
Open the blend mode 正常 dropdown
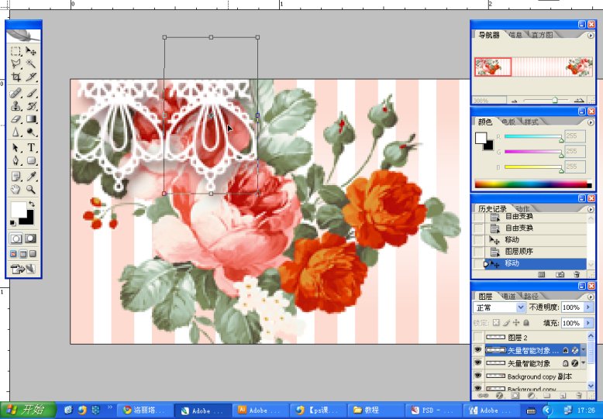[x=499, y=307]
